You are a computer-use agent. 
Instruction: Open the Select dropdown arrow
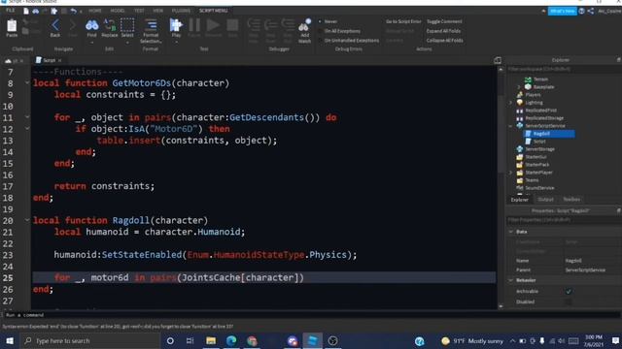point(127,42)
